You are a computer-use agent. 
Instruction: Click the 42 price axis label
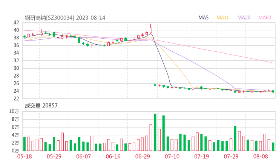pos(16,22)
